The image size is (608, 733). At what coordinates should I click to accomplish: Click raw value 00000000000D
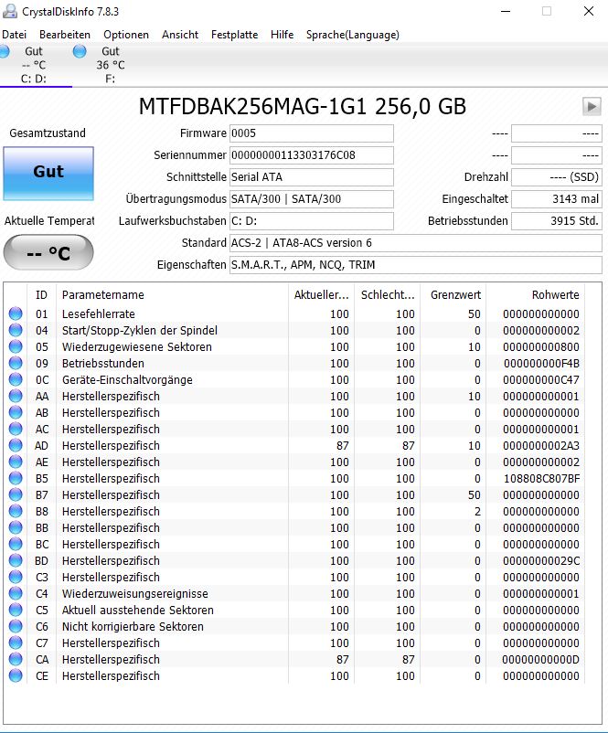click(540, 659)
